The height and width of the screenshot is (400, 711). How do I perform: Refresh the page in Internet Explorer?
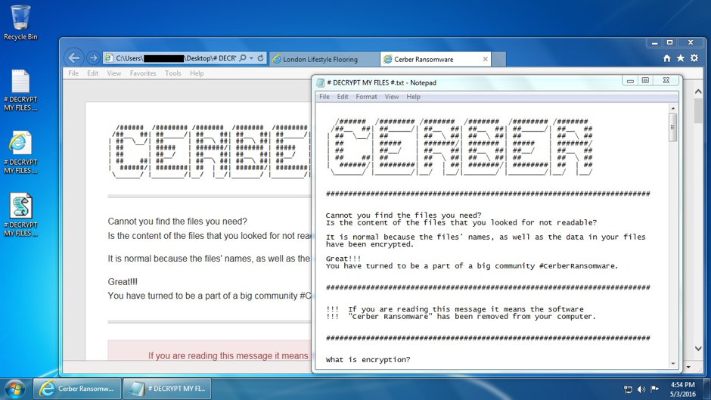point(260,58)
